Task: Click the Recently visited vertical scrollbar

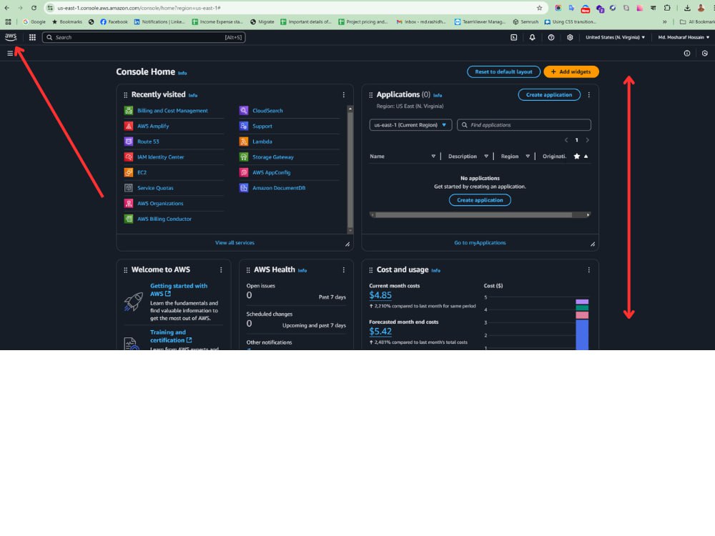Action: (350, 169)
